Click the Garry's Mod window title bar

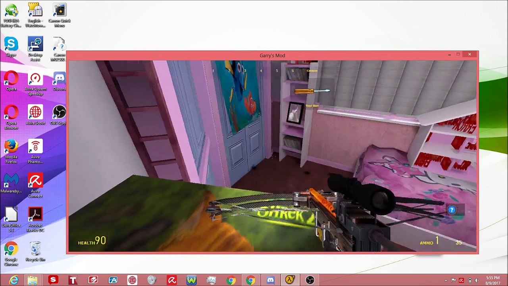272,55
